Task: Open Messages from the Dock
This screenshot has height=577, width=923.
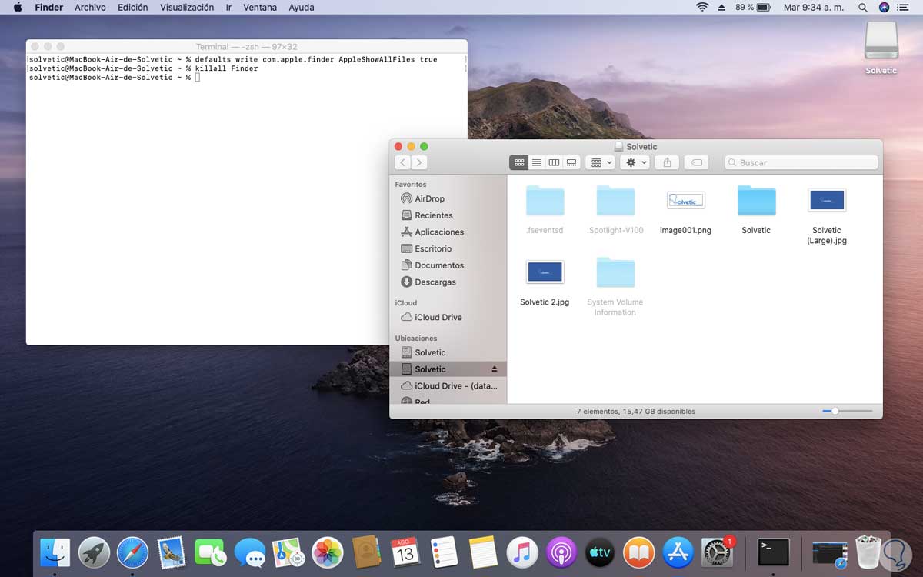Action: [249, 552]
